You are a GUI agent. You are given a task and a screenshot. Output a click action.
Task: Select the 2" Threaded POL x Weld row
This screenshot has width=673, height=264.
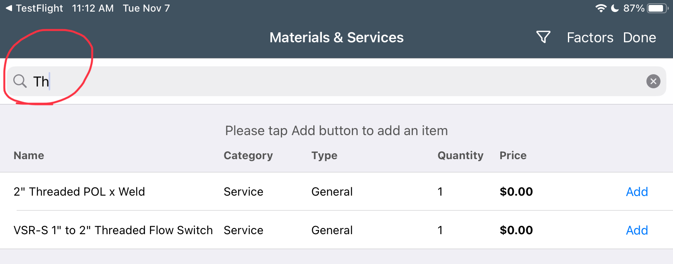[336, 191]
